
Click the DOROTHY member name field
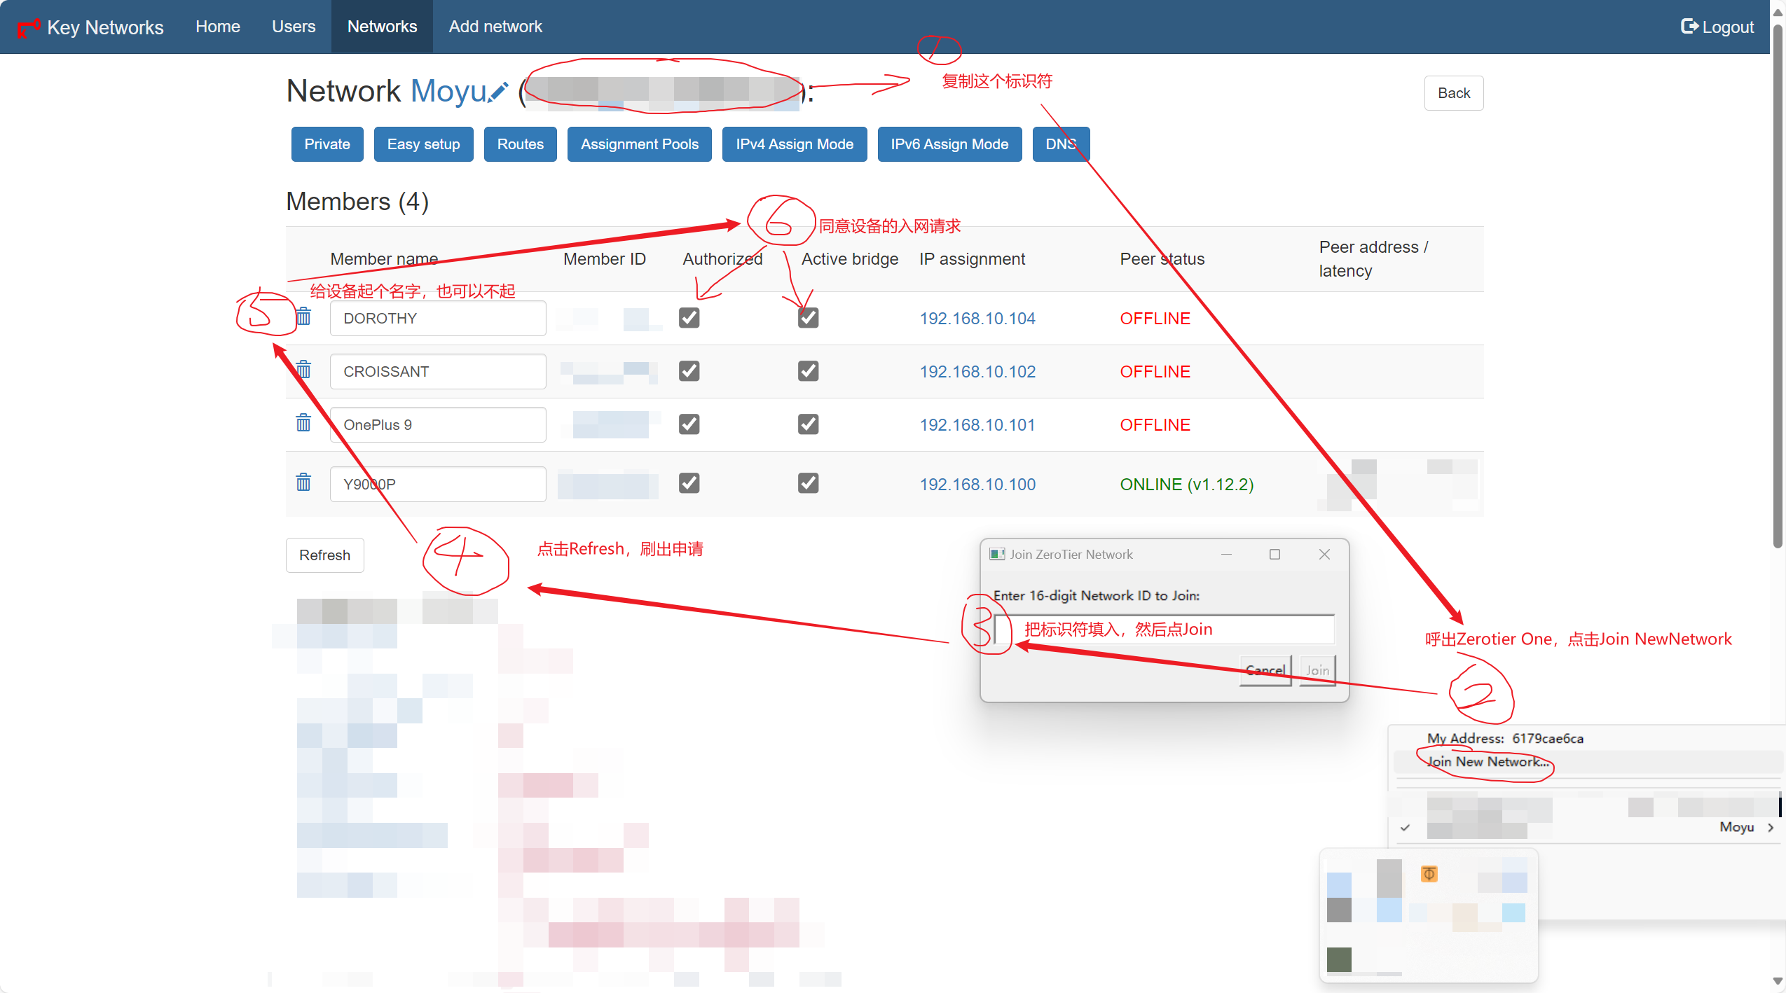pyautogui.click(x=438, y=319)
